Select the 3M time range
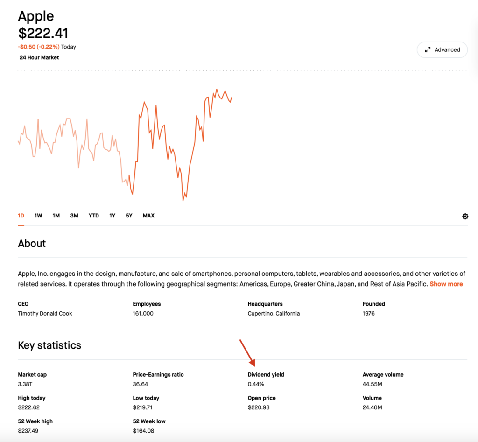 tap(74, 216)
